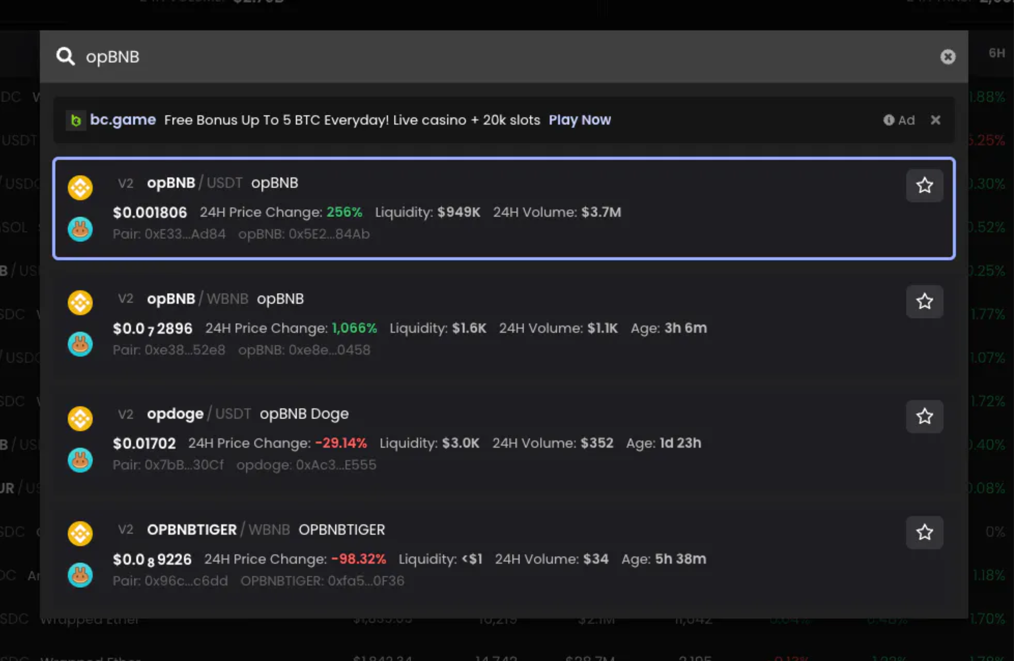Open the opBNB / WBNB pair result
Image resolution: width=1014 pixels, height=661 pixels.
pos(503,324)
